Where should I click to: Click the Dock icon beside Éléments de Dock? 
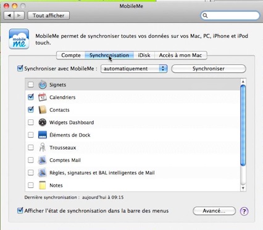[43, 135]
